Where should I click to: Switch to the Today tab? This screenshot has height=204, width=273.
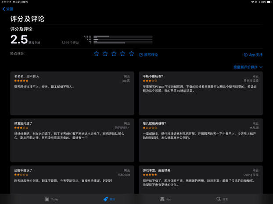click(52, 199)
